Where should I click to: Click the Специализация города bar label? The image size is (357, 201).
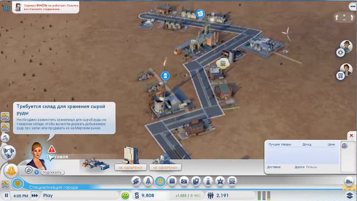coord(54,187)
